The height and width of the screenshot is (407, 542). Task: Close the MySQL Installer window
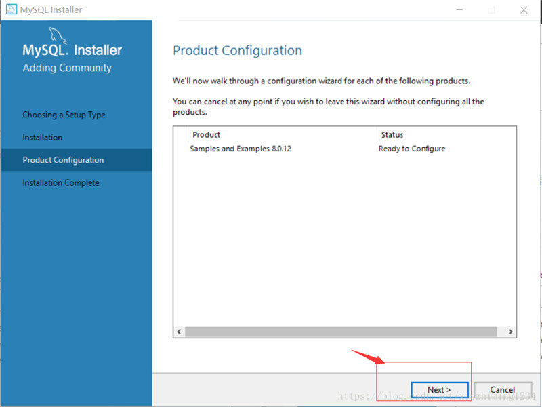(524, 10)
